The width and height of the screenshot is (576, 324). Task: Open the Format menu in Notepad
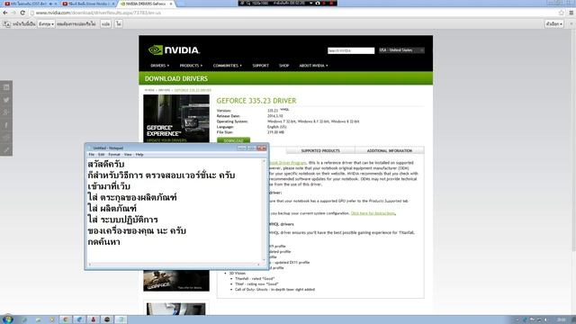(114, 155)
